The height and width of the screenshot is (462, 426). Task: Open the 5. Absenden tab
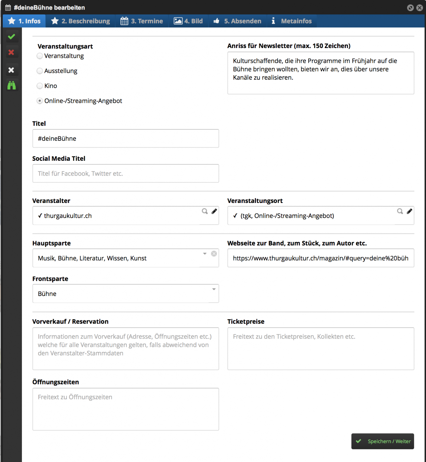tap(238, 21)
